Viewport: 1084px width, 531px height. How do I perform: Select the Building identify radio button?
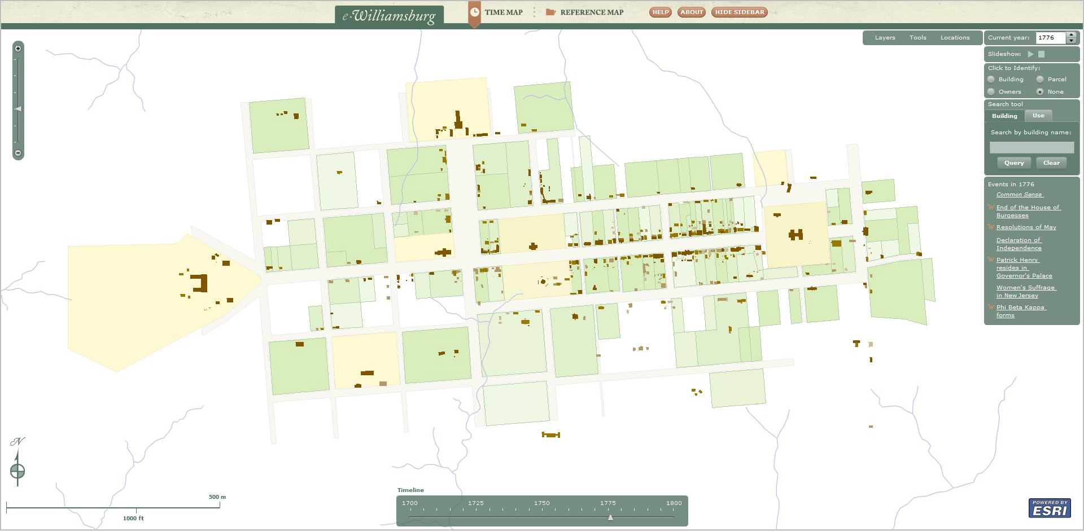point(991,80)
